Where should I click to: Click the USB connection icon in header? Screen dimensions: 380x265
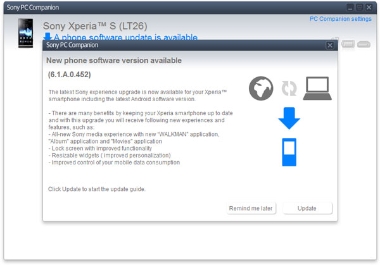pos(364,44)
